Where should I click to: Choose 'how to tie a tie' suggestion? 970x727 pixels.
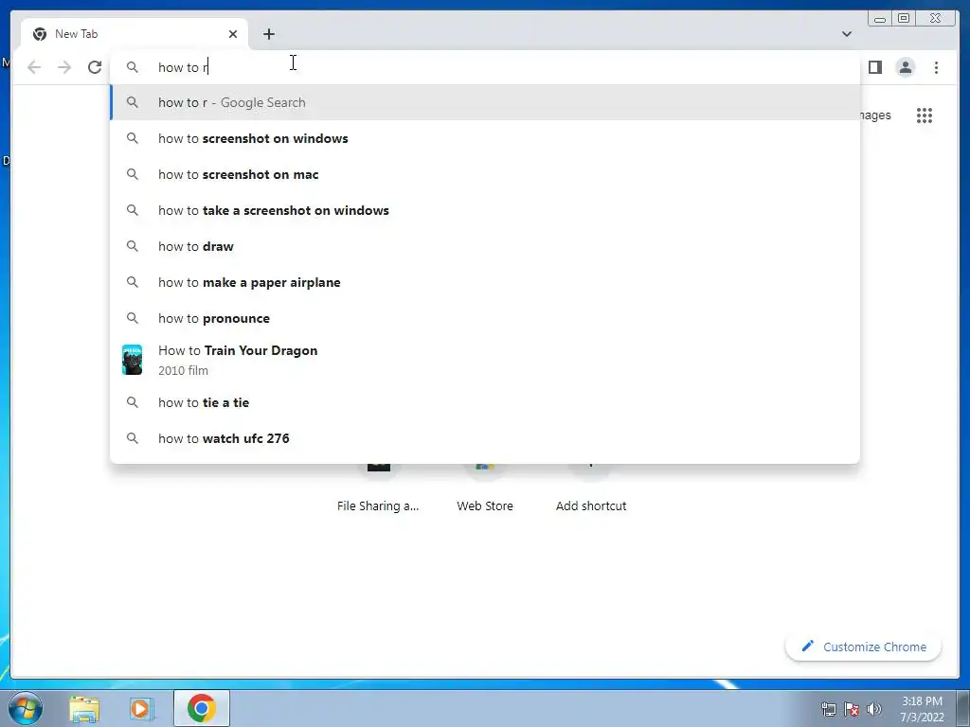pos(485,402)
